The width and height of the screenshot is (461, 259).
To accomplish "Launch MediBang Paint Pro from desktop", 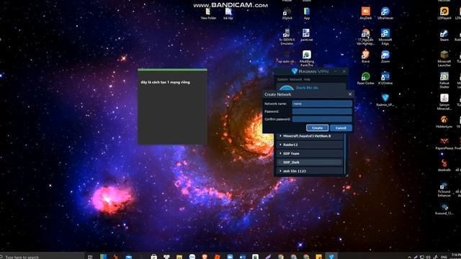I will coord(307,58).
